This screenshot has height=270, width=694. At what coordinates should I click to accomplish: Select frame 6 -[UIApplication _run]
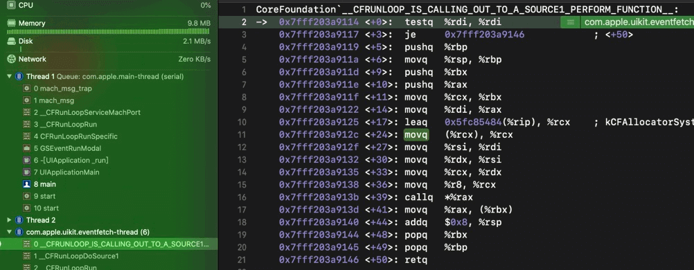click(x=109, y=160)
